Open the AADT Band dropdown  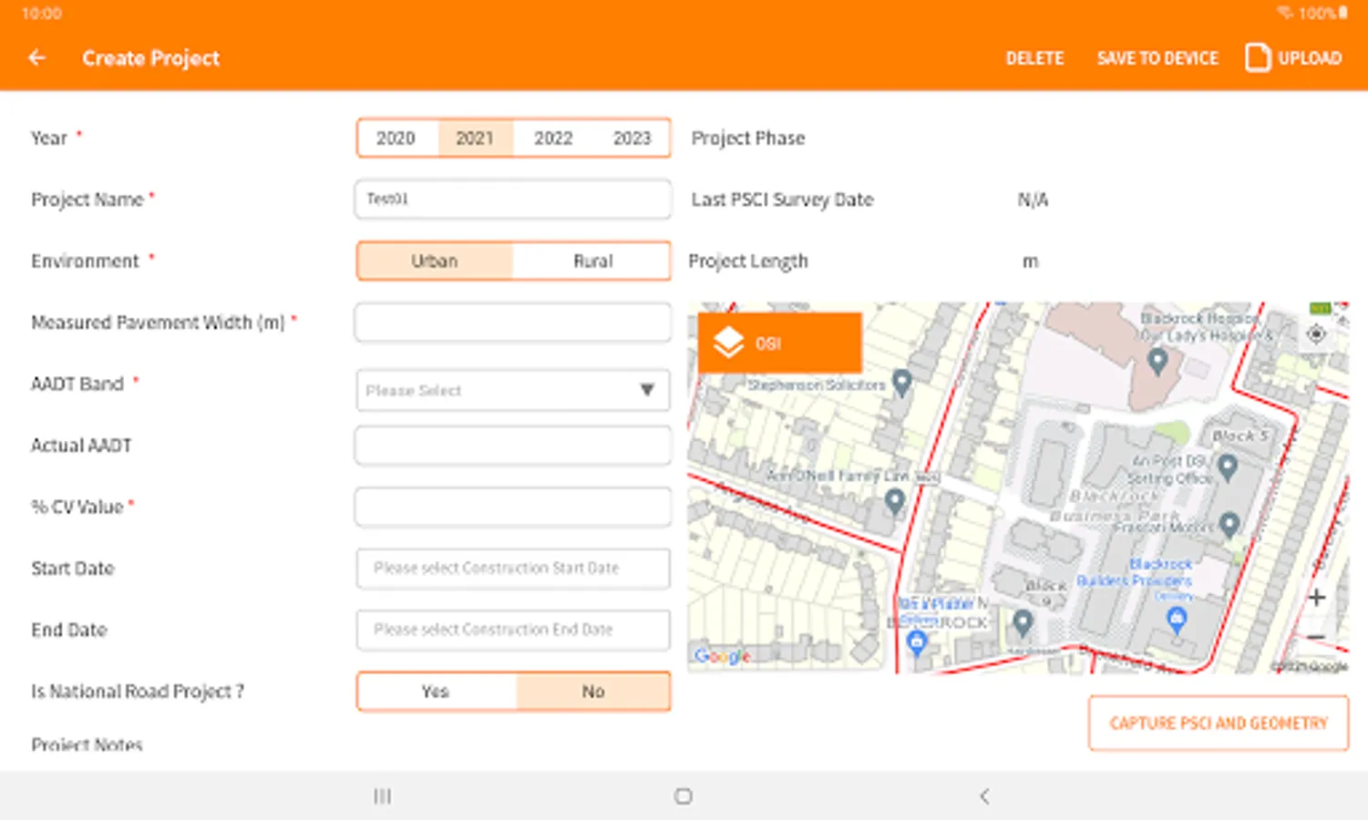(x=512, y=390)
